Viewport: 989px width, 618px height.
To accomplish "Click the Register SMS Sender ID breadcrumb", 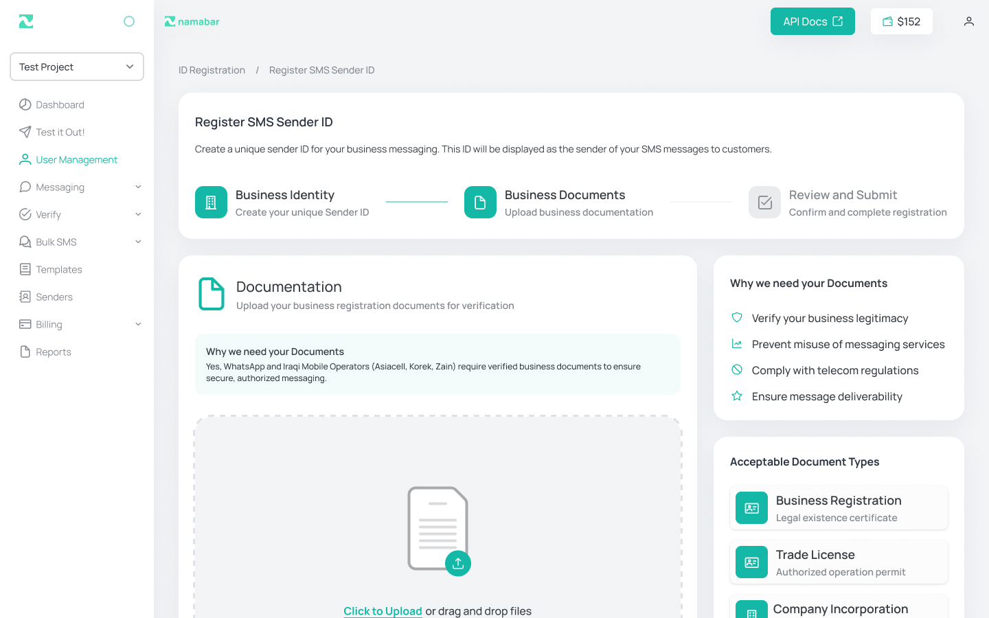I will point(321,70).
